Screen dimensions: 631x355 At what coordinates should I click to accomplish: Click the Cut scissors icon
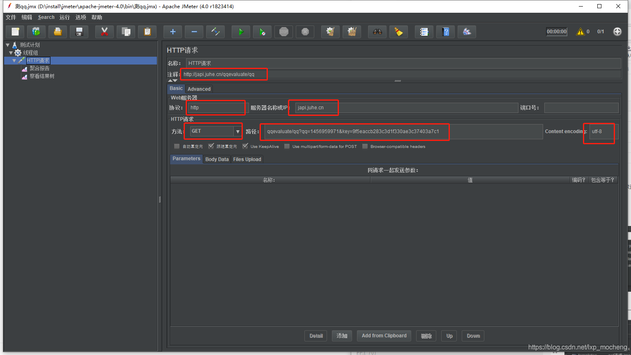pyautogui.click(x=104, y=32)
